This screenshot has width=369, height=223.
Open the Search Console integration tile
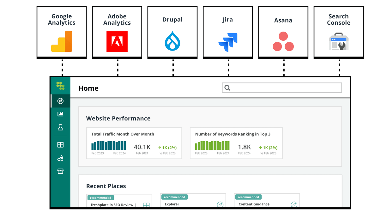(x=338, y=31)
